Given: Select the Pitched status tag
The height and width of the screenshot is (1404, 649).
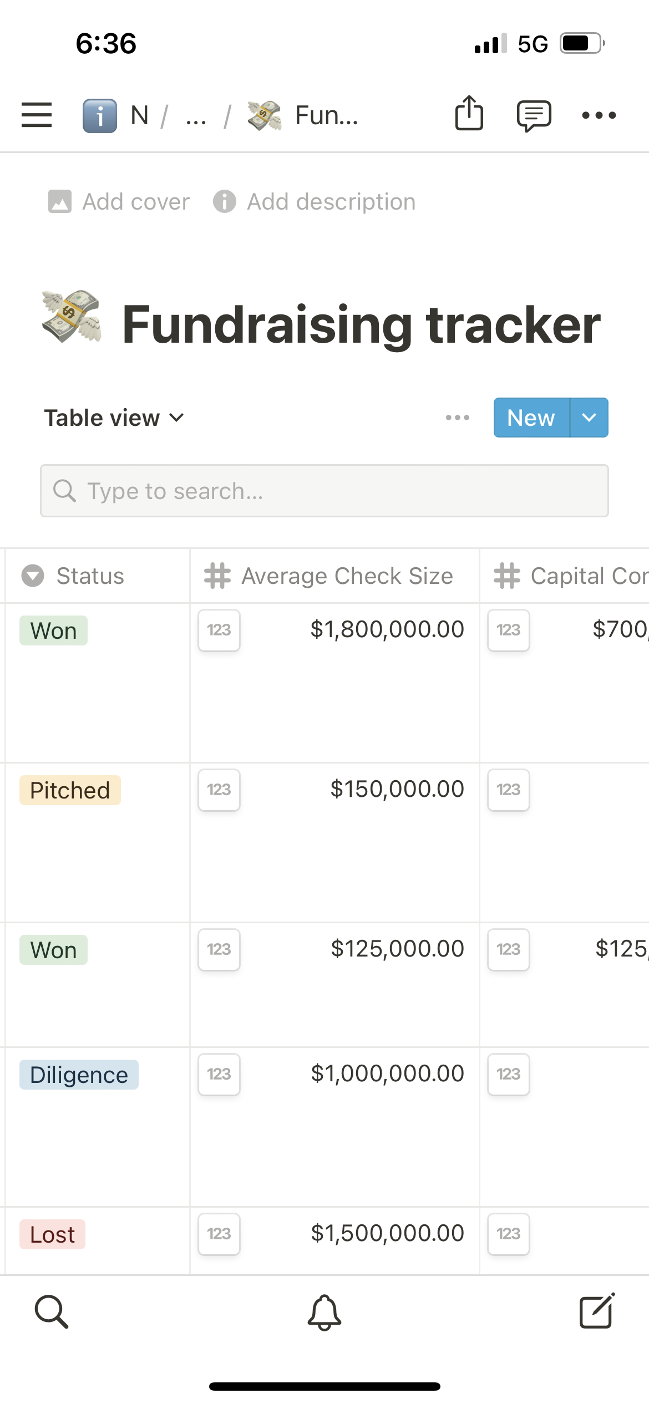Looking at the screenshot, I should pyautogui.click(x=70, y=790).
